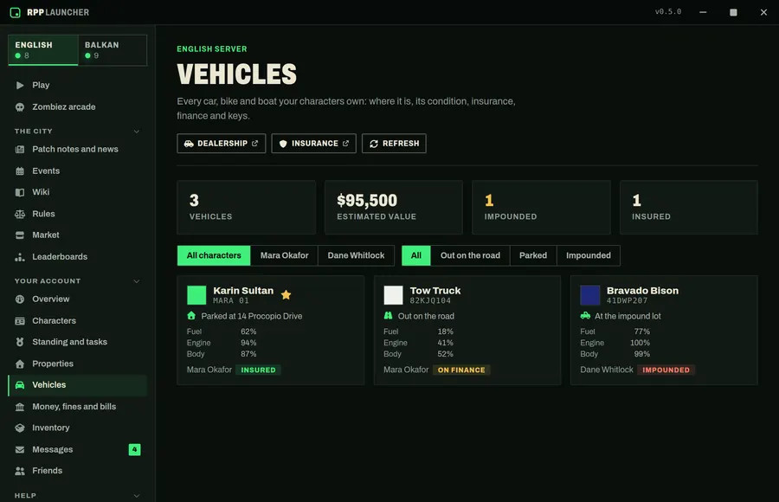Image resolution: width=779 pixels, height=502 pixels.
Task: Collapse Your Account section chevron
Action: (137, 281)
